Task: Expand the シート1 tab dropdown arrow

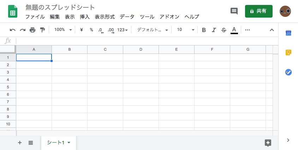Action: tap(69, 143)
